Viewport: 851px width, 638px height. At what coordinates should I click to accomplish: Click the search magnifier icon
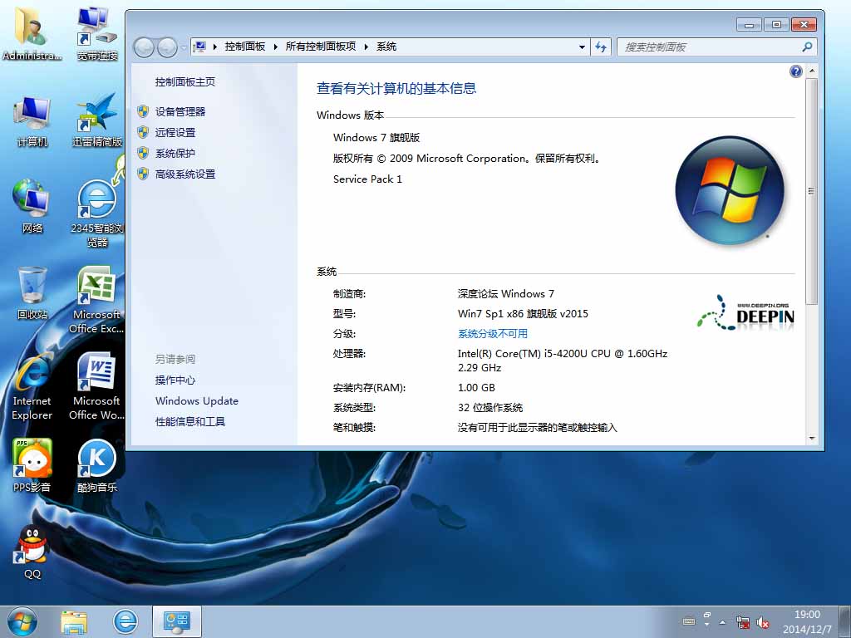click(x=807, y=47)
